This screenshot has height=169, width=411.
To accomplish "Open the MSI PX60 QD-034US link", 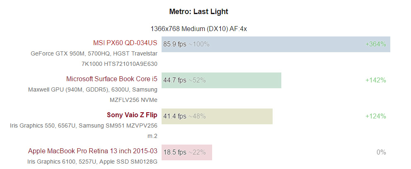I will (x=125, y=43).
